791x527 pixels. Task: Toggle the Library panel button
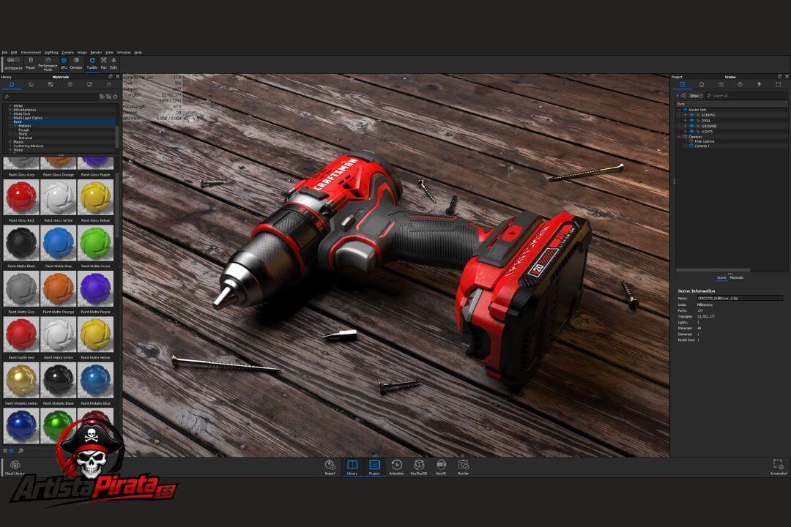click(352, 467)
